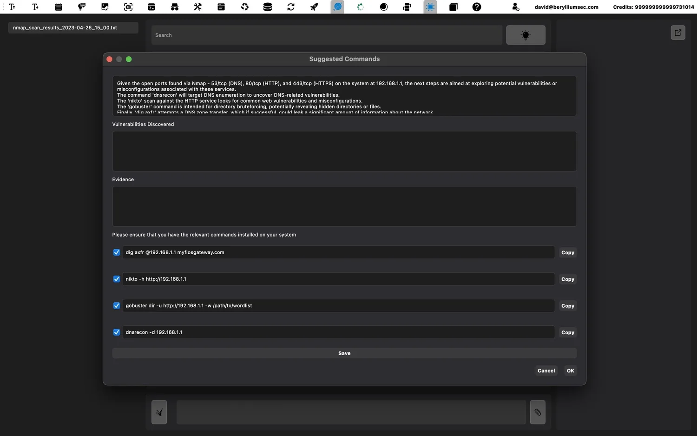
Task: Open the Help question-mark icon
Action: (x=476, y=7)
